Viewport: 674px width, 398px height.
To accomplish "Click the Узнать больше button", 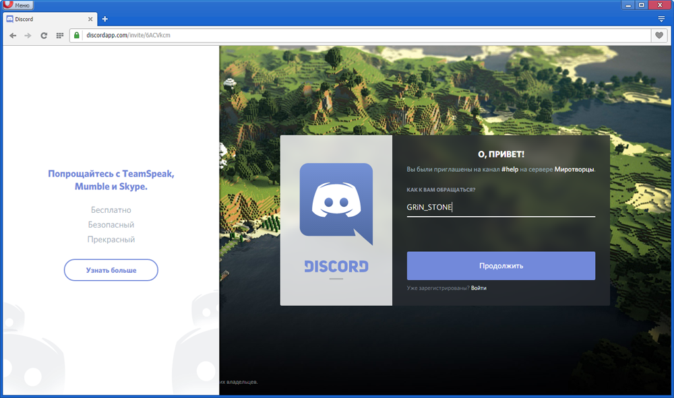I will point(111,270).
